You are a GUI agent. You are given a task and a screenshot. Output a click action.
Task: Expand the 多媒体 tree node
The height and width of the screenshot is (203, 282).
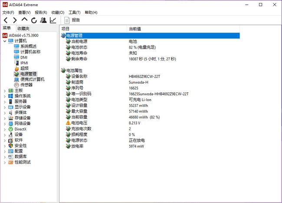click(5, 113)
